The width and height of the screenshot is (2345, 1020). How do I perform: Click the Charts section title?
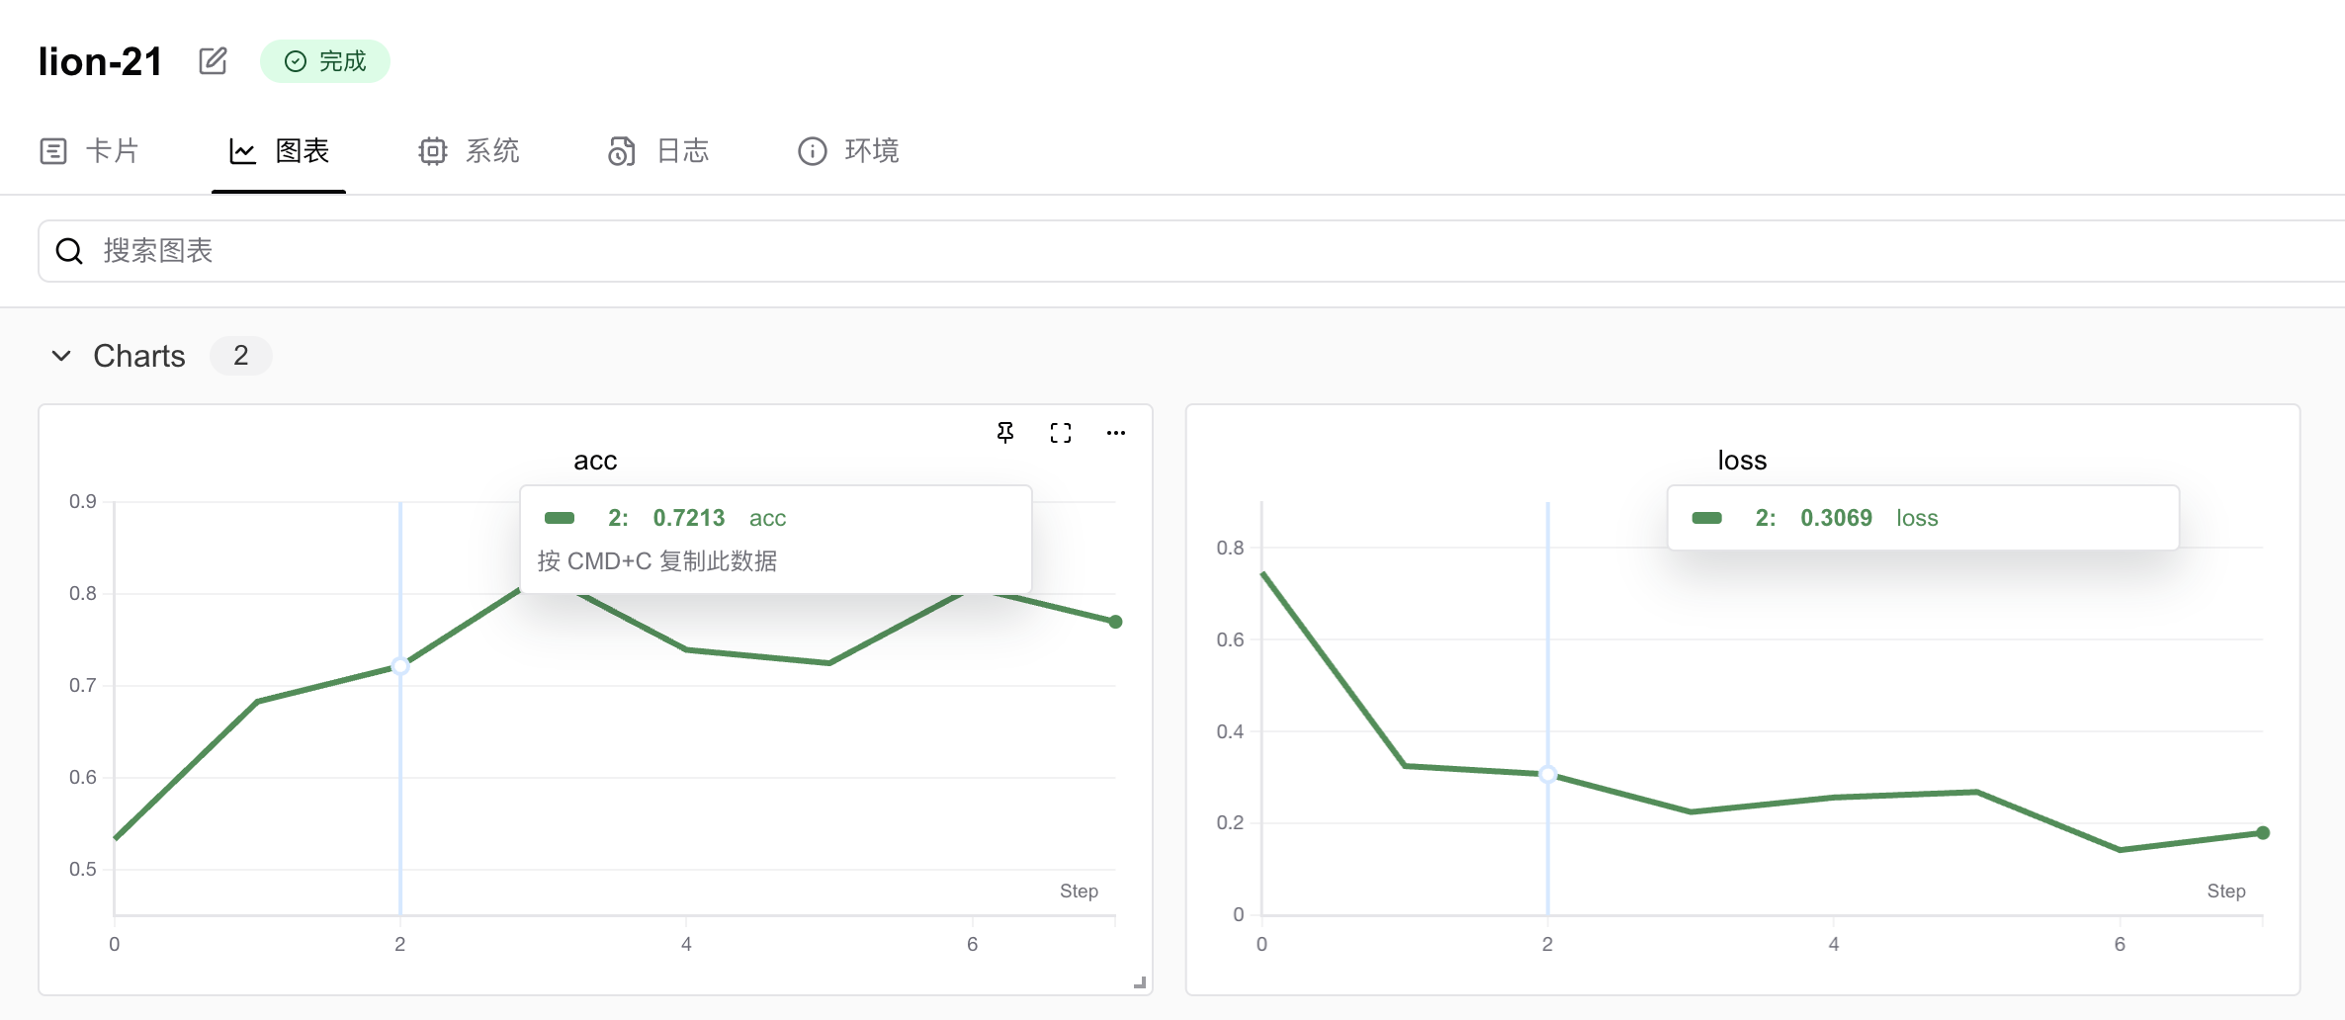139,356
